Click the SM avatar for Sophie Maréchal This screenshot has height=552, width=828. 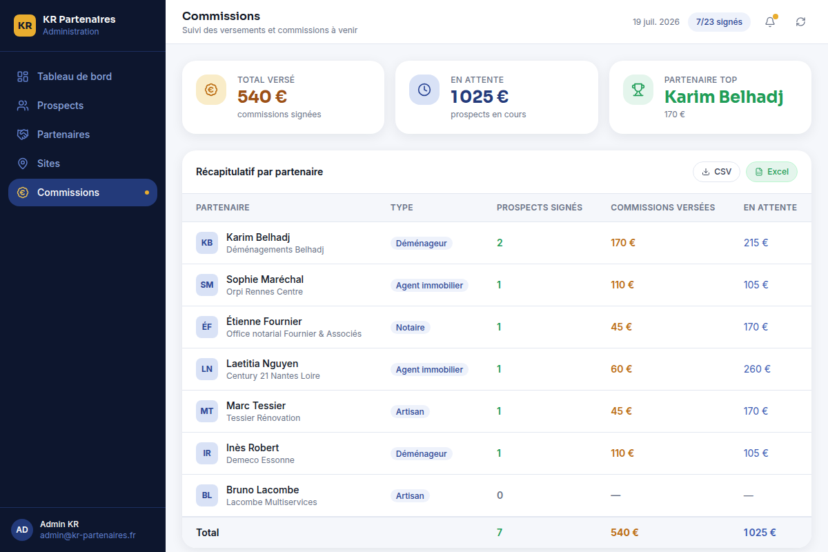[x=207, y=285]
